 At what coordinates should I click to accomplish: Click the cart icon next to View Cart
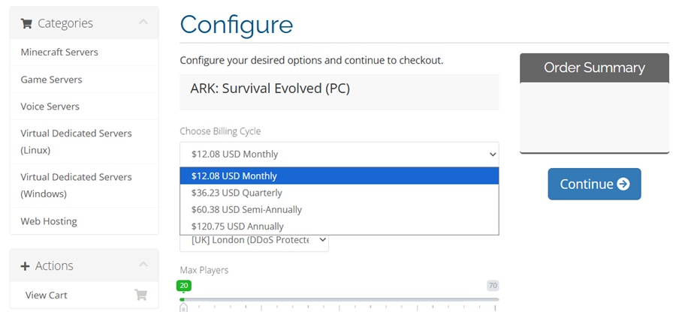[140, 295]
